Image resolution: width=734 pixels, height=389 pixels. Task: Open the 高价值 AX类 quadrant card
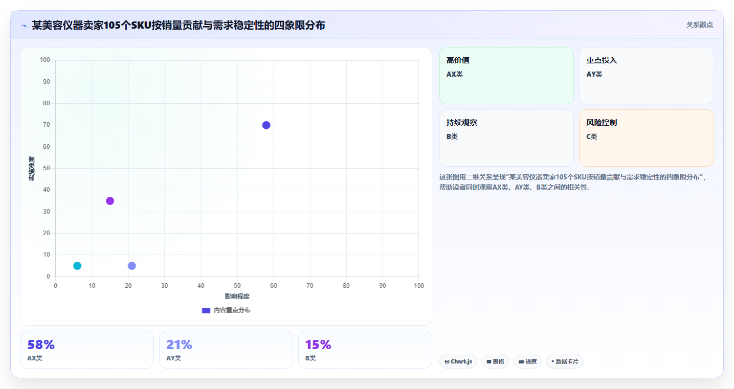coord(506,76)
